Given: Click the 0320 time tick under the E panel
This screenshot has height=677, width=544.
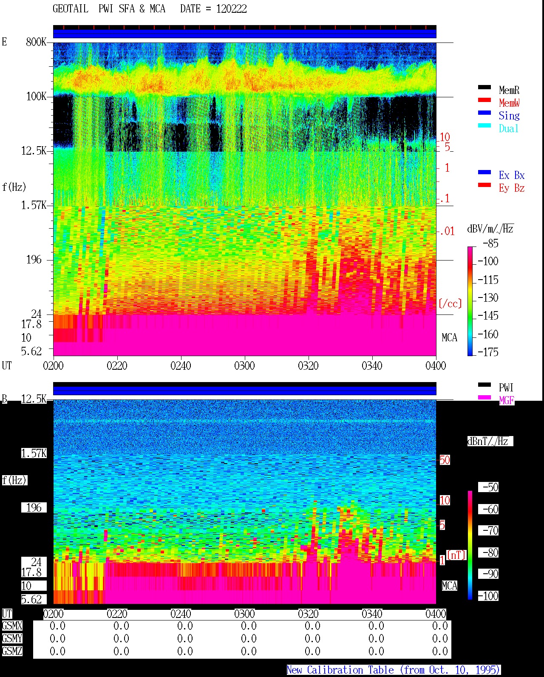Looking at the screenshot, I should [x=308, y=365].
